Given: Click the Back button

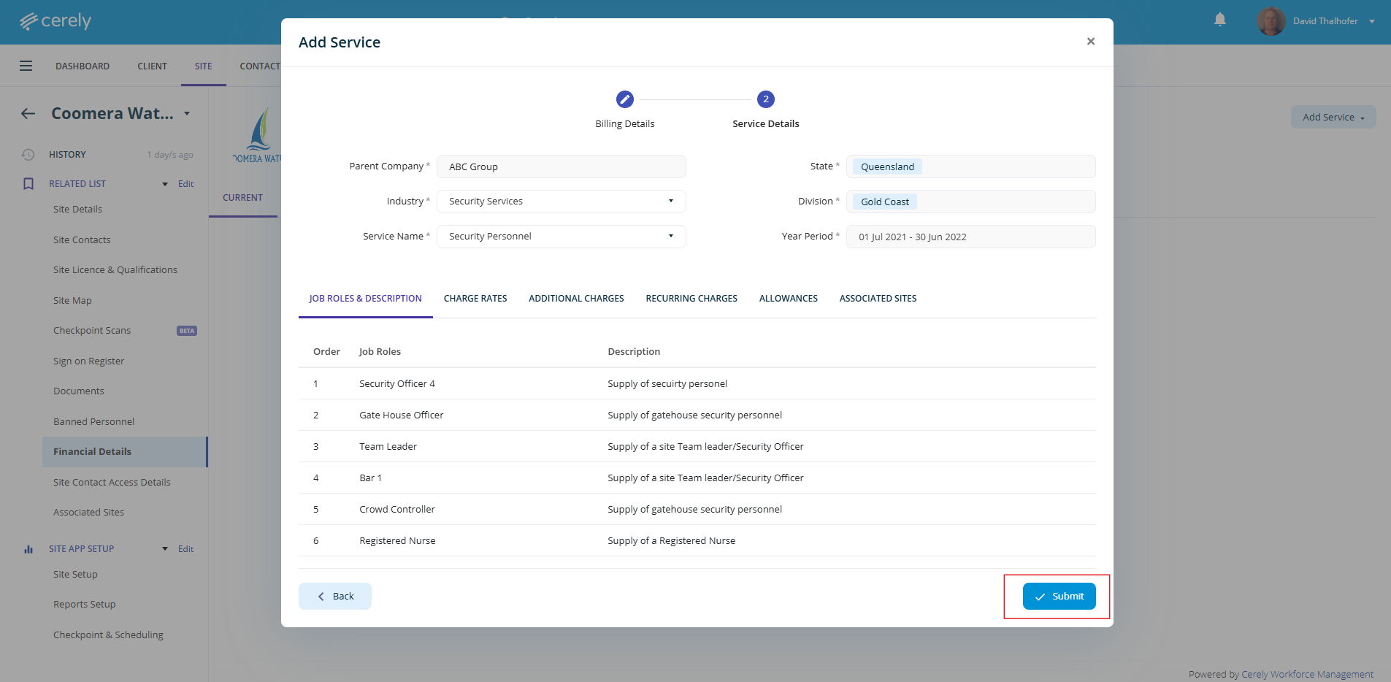Looking at the screenshot, I should pyautogui.click(x=335, y=597).
